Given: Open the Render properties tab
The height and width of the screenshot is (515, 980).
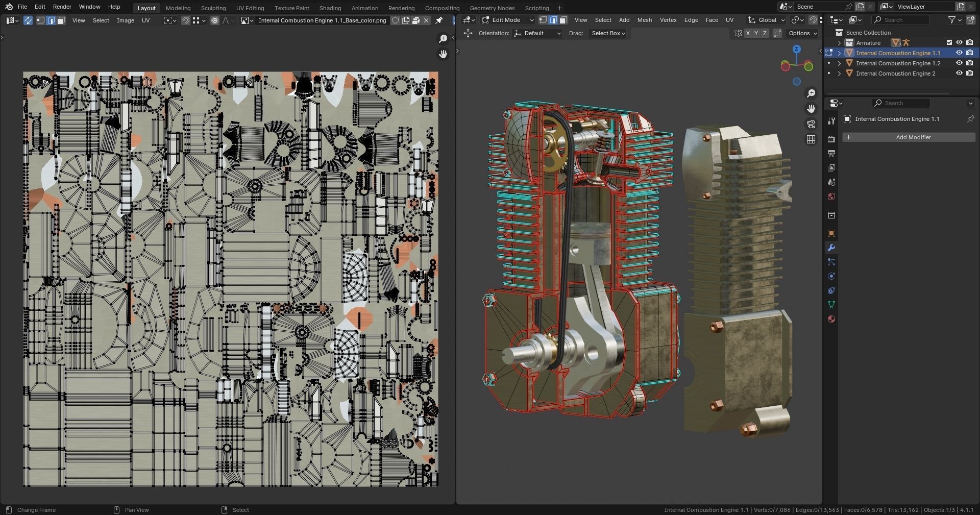Looking at the screenshot, I should (x=831, y=139).
